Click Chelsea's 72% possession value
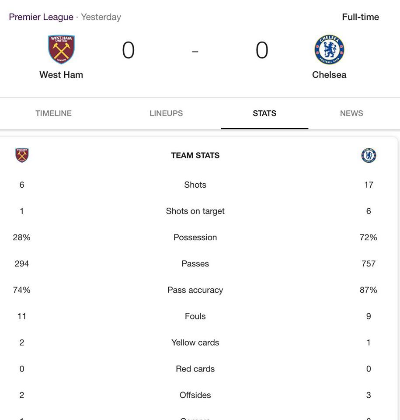Screen dimensions: 400x420 tap(369, 237)
